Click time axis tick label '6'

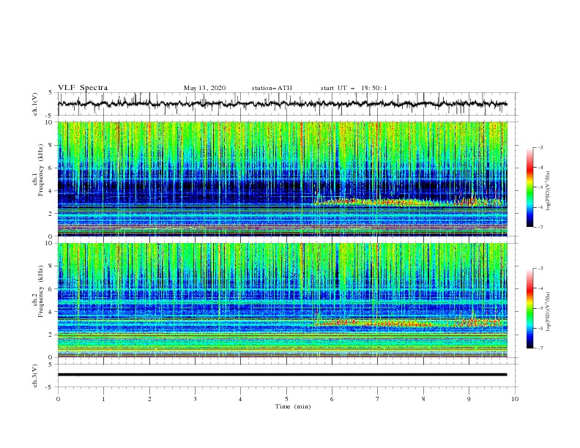click(x=332, y=399)
